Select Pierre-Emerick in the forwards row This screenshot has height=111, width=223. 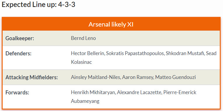180,93
